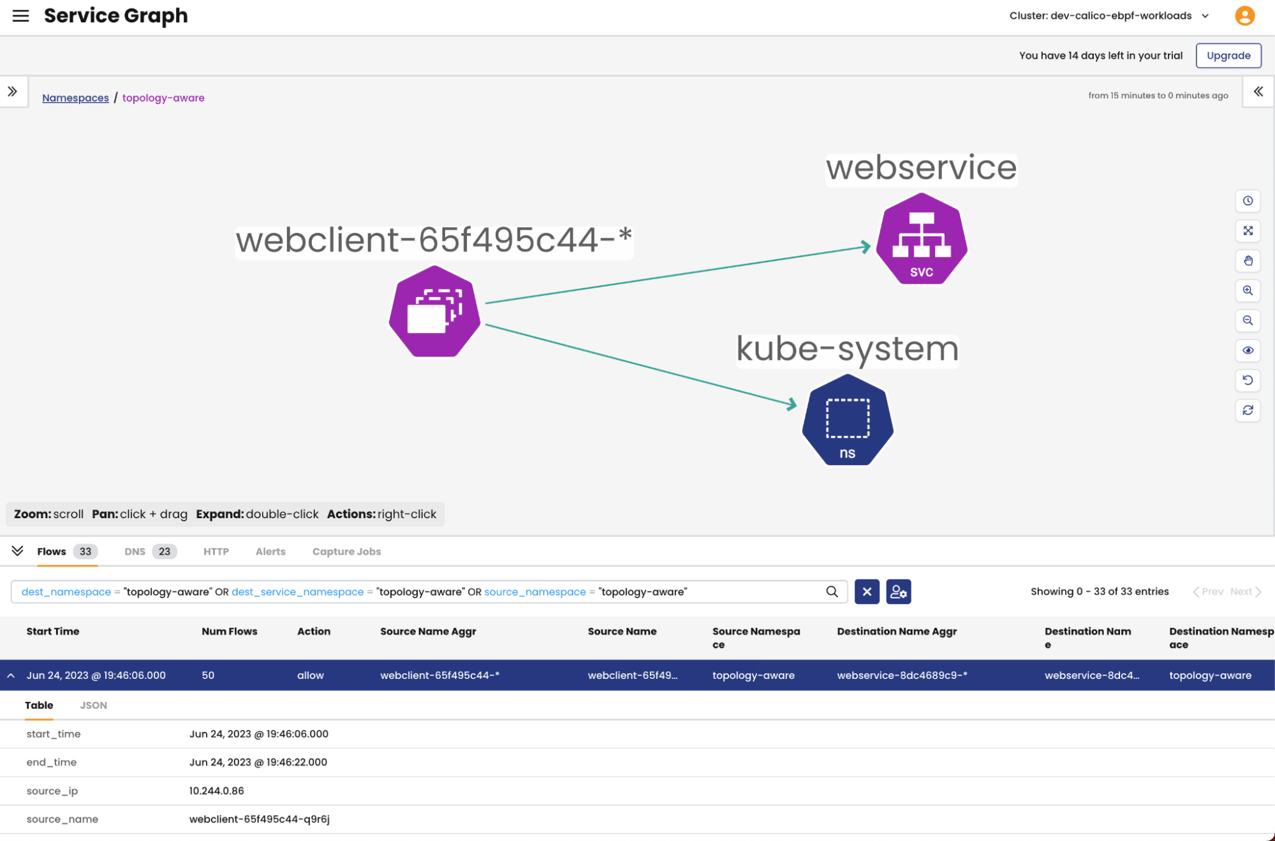Click the fit-to-screen graph icon
Viewport: 1275px width, 841px height.
click(x=1248, y=231)
